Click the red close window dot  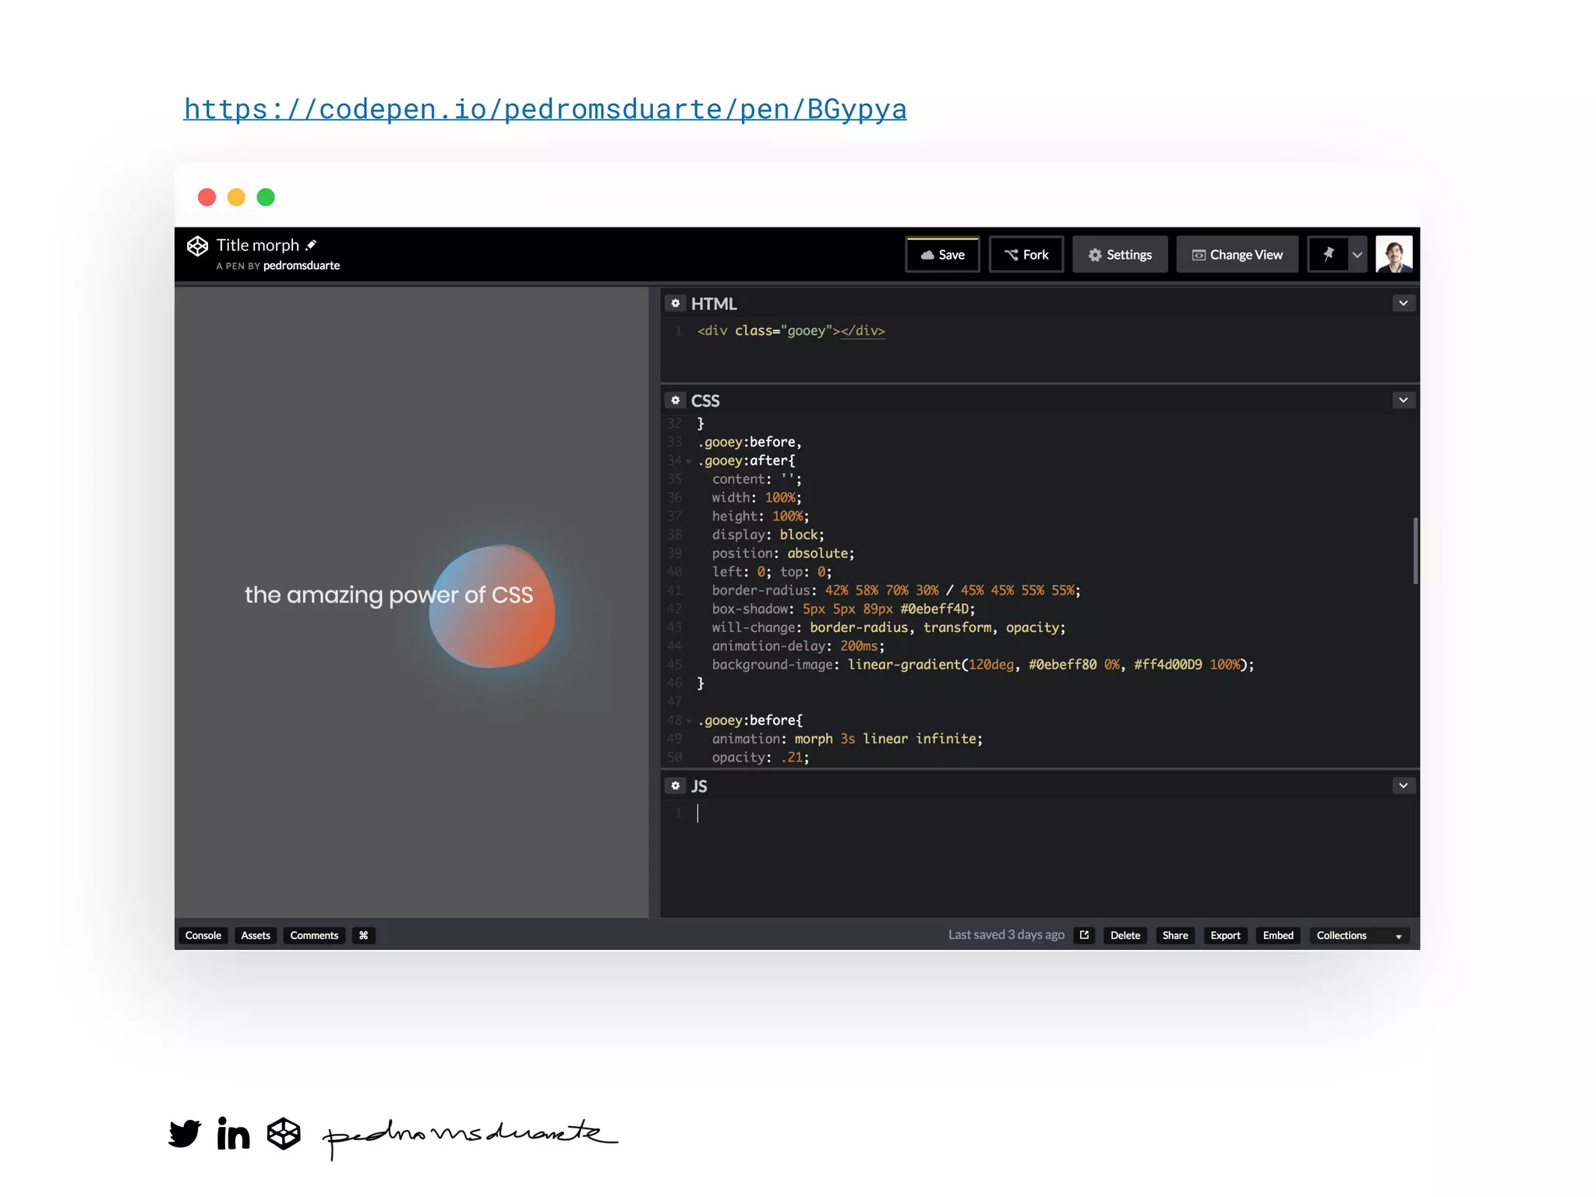click(x=207, y=197)
